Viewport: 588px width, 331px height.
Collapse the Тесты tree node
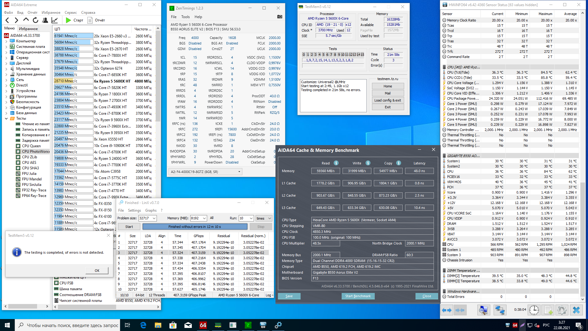[x=6, y=118]
